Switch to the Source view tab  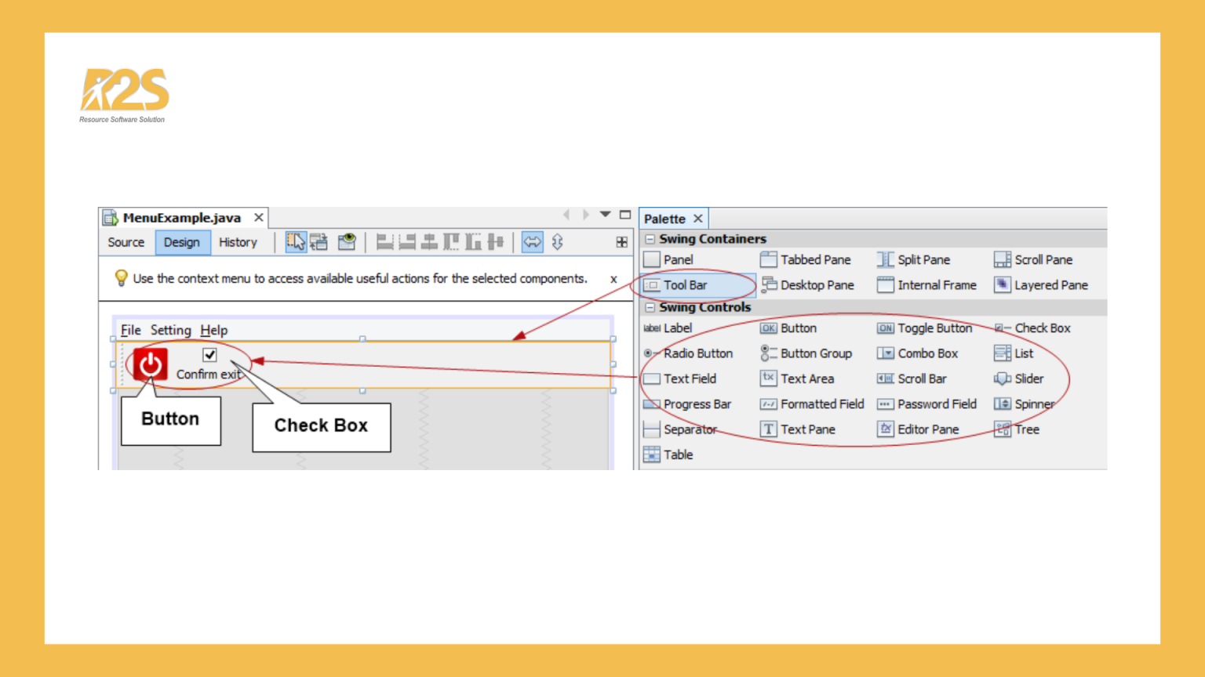pyautogui.click(x=126, y=242)
